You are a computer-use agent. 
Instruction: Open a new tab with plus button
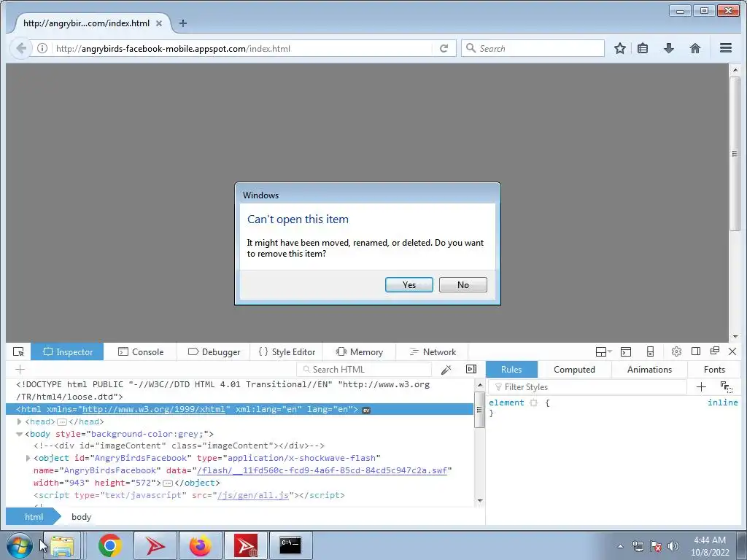point(183,23)
